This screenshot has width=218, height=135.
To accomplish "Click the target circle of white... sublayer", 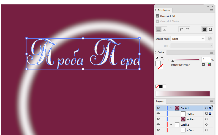I will [x=206, y=119].
